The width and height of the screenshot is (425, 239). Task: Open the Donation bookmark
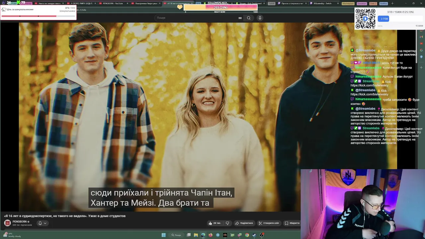pos(362,3)
